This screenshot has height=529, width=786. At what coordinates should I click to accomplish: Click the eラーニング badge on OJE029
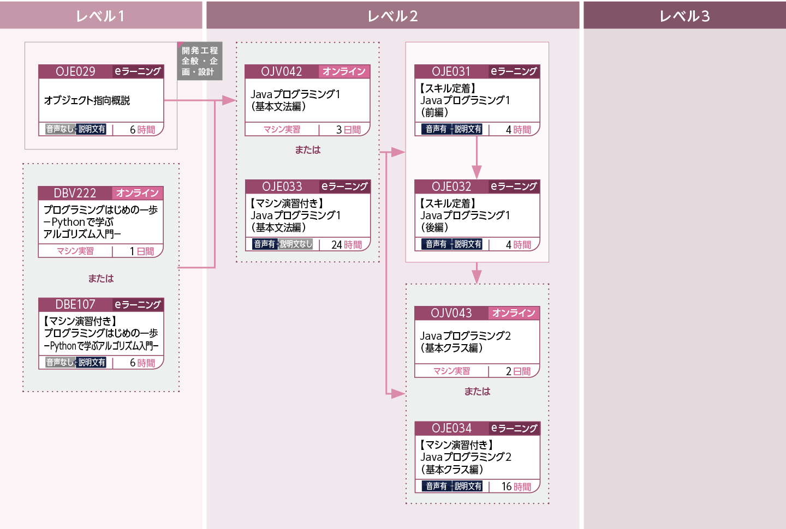coord(138,71)
